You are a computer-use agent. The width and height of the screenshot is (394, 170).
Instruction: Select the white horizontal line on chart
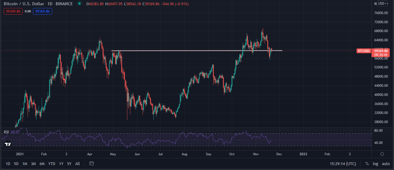point(197,51)
